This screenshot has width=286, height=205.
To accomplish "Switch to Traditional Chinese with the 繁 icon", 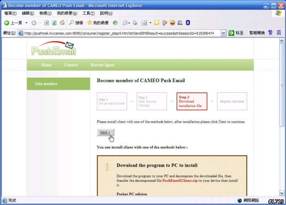I will [x=270, y=33].
